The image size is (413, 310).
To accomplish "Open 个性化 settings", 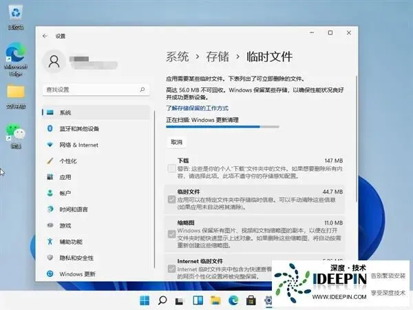I will click(x=96, y=161).
